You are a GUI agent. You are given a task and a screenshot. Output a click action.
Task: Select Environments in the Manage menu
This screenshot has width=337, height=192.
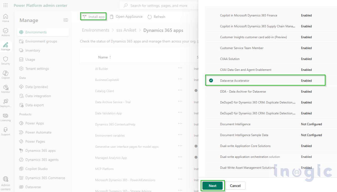coord(43,32)
